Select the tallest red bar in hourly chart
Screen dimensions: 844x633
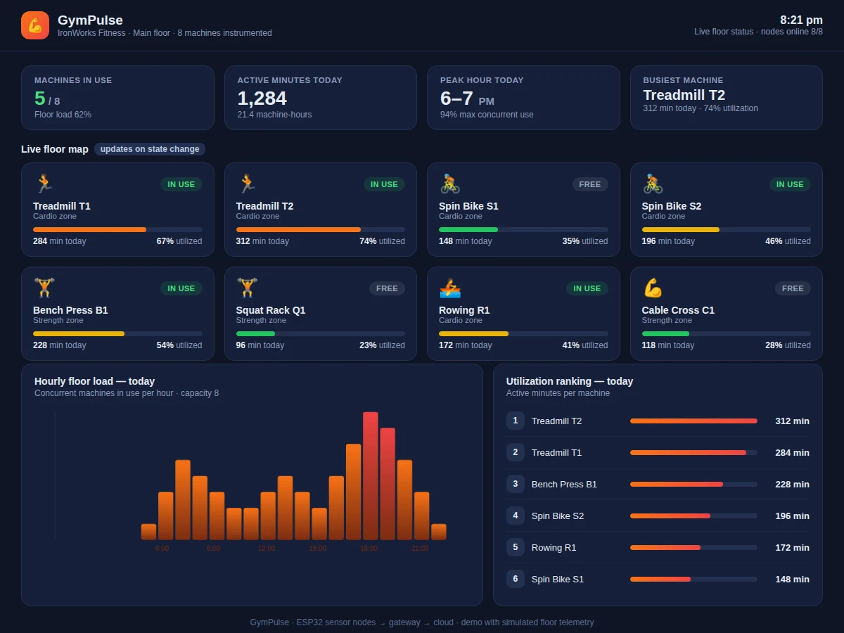[371, 476]
